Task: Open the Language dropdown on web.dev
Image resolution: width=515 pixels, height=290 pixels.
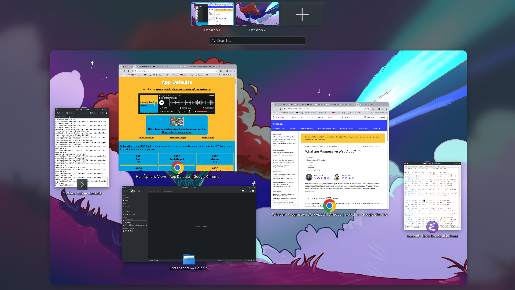Action: tap(370, 117)
